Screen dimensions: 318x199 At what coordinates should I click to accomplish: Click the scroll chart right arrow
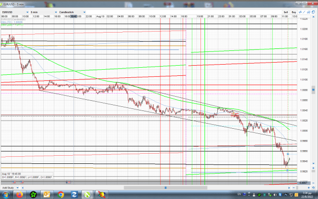289,188
